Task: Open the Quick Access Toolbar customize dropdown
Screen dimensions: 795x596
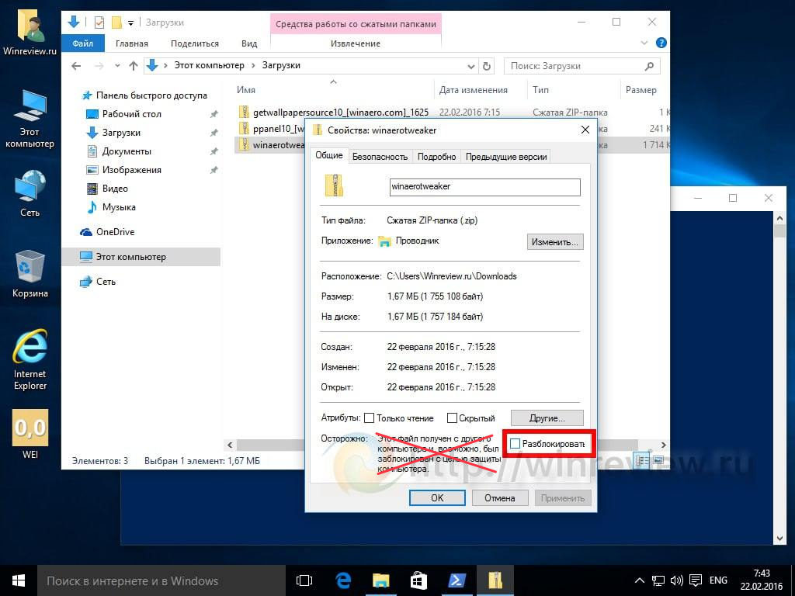Action: pos(130,23)
